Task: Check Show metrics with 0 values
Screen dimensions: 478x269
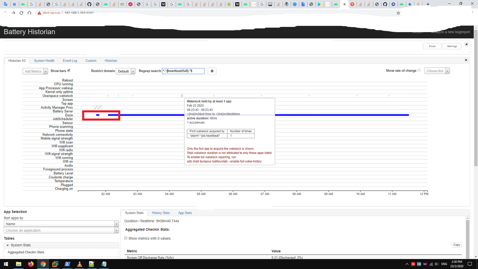Action: point(126,238)
